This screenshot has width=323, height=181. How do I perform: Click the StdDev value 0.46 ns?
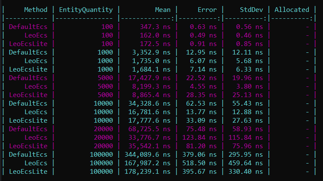249,35
